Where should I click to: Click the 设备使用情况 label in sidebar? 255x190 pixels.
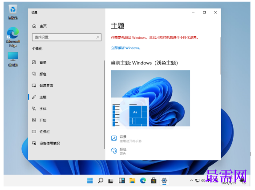(x=50, y=143)
